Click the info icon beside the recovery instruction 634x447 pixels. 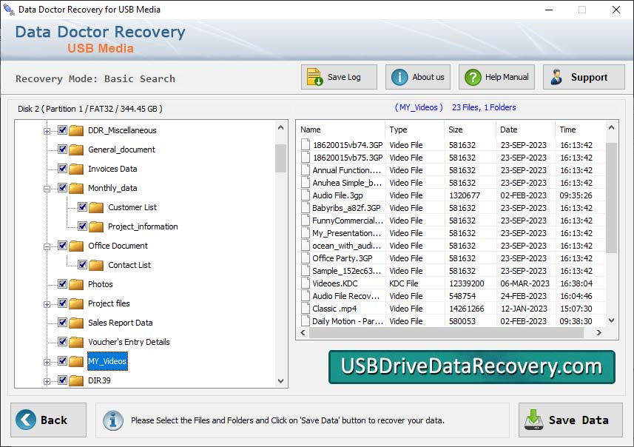coord(112,420)
